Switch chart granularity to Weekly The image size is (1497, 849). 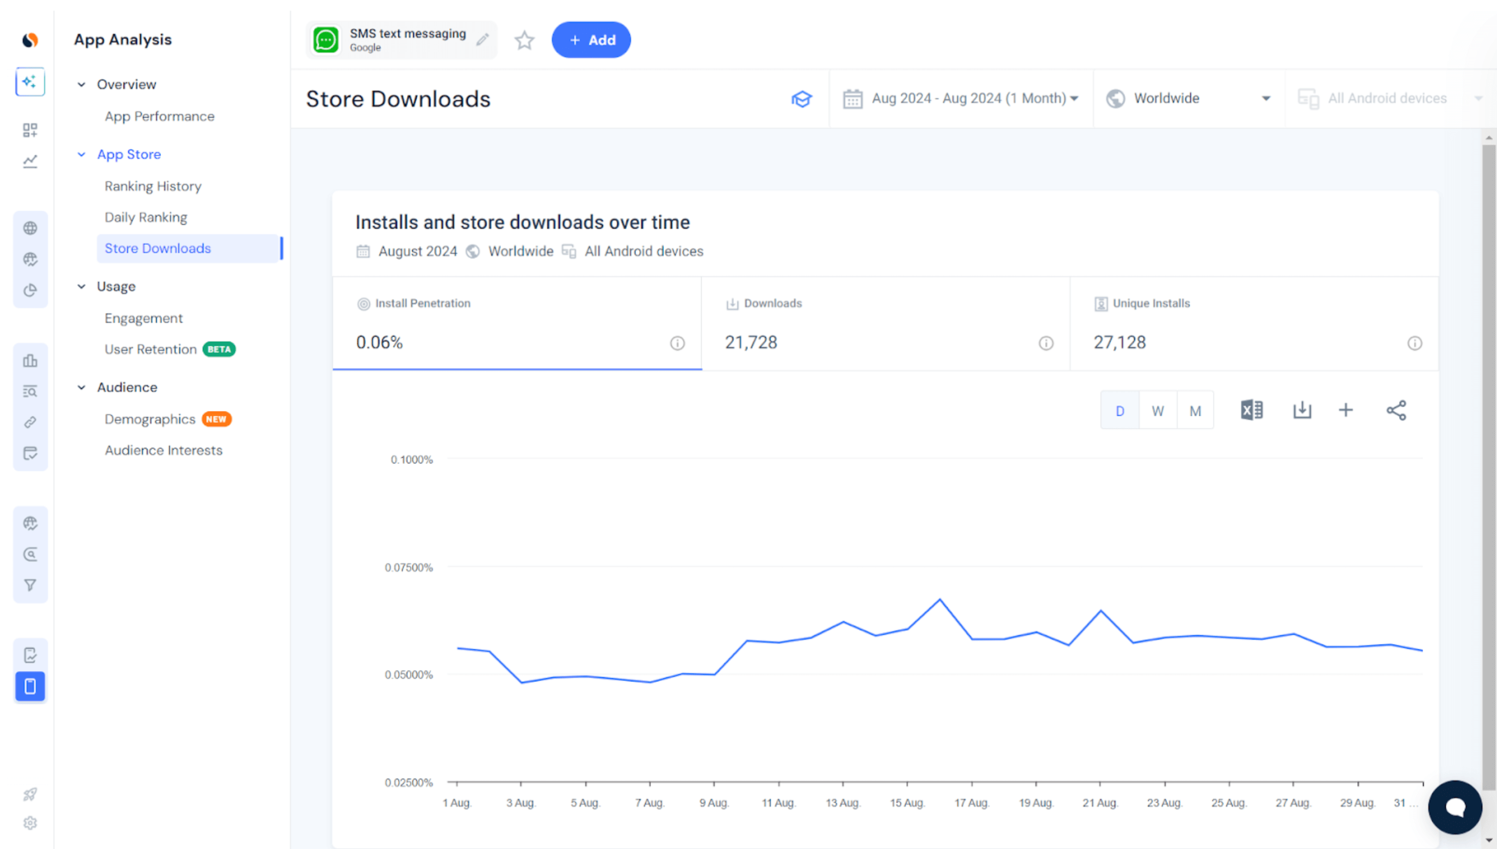tap(1157, 410)
